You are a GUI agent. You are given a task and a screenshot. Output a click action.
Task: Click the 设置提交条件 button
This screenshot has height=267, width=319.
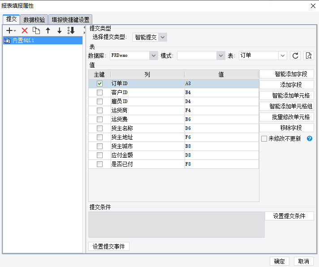(x=289, y=216)
